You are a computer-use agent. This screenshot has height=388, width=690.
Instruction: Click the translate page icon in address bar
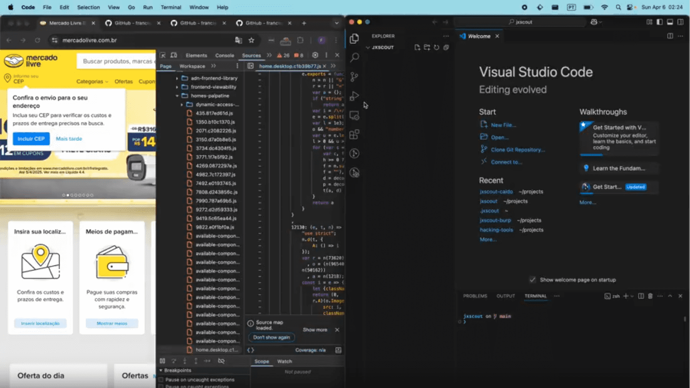239,40
